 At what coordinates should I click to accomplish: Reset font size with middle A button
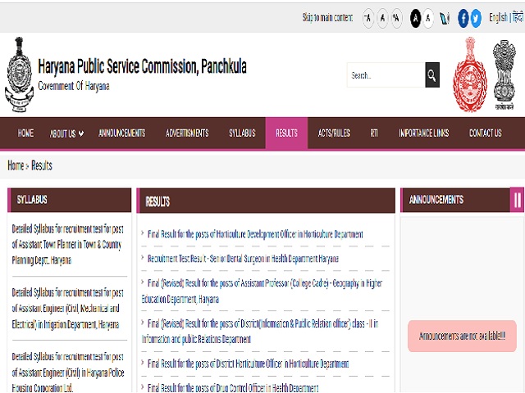click(x=382, y=17)
